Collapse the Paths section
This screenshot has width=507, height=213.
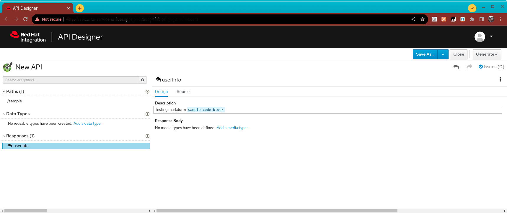click(x=4, y=91)
